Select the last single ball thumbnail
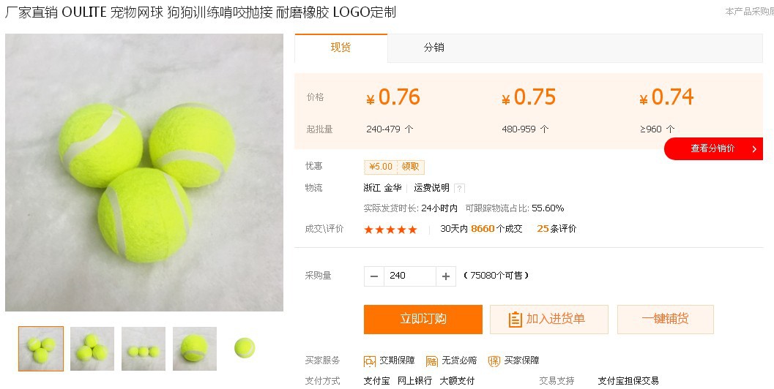 [245, 348]
